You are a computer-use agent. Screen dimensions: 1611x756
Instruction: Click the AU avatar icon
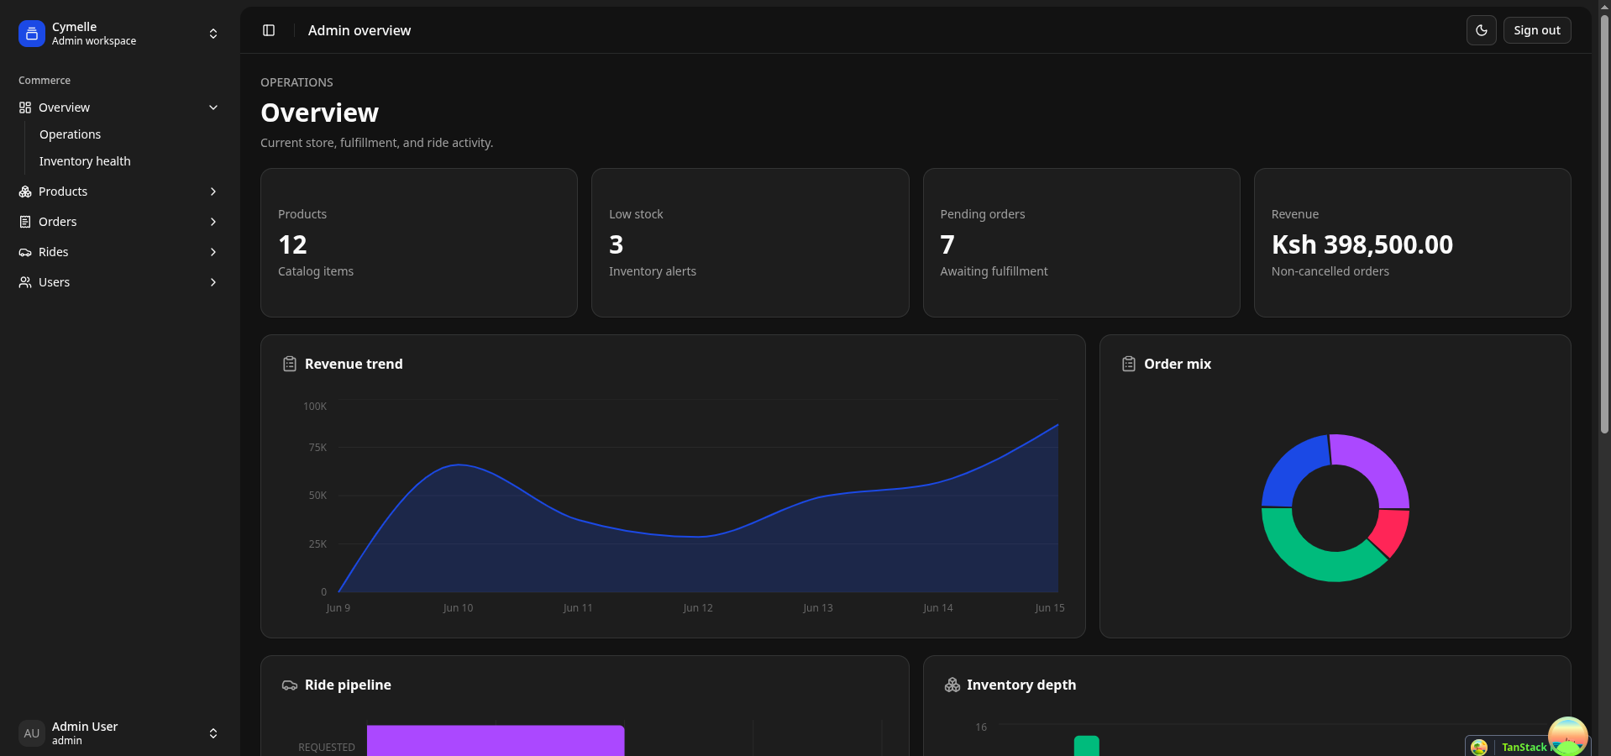click(32, 733)
